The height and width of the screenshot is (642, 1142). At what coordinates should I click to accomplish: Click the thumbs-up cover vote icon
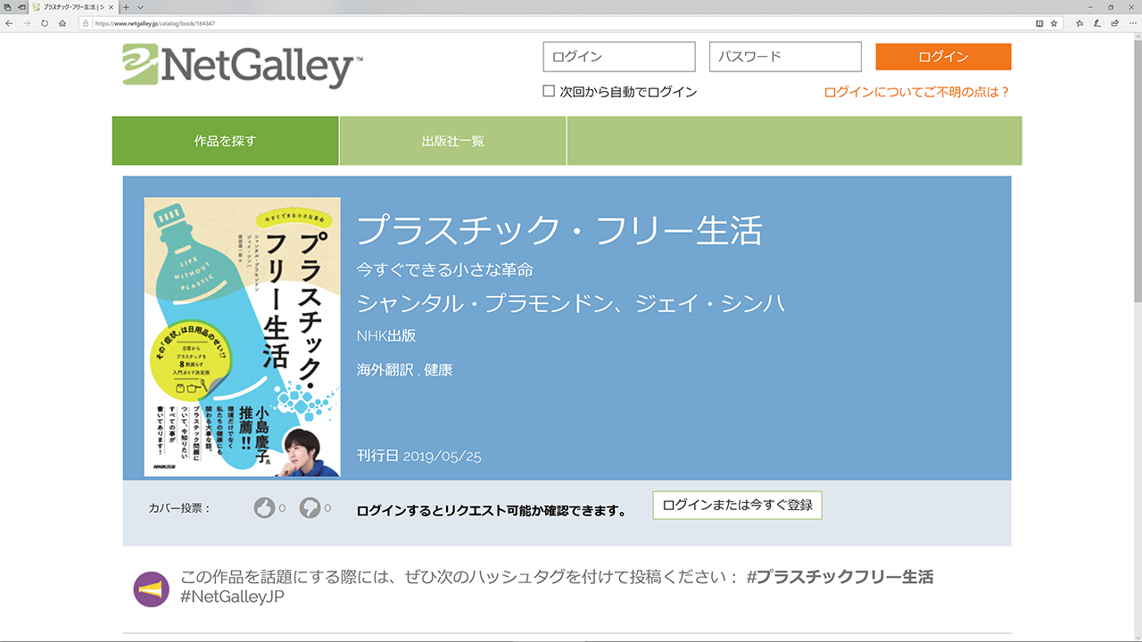(x=264, y=508)
